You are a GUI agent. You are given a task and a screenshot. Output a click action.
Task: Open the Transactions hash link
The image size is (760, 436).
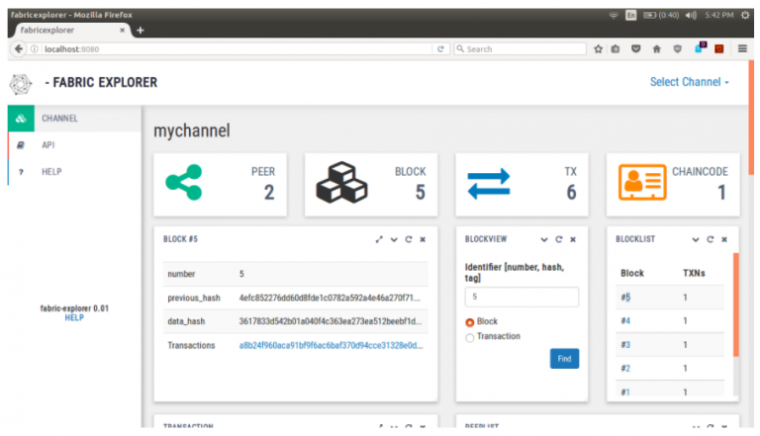pyautogui.click(x=330, y=345)
